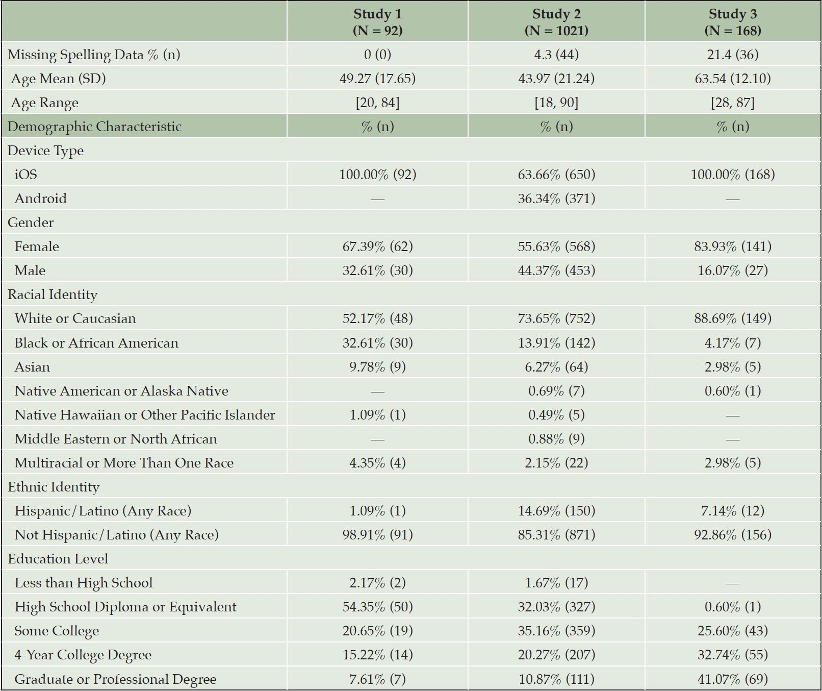Click the age mean 43.97 (21.24)
This screenshot has width=822, height=691.
[556, 79]
